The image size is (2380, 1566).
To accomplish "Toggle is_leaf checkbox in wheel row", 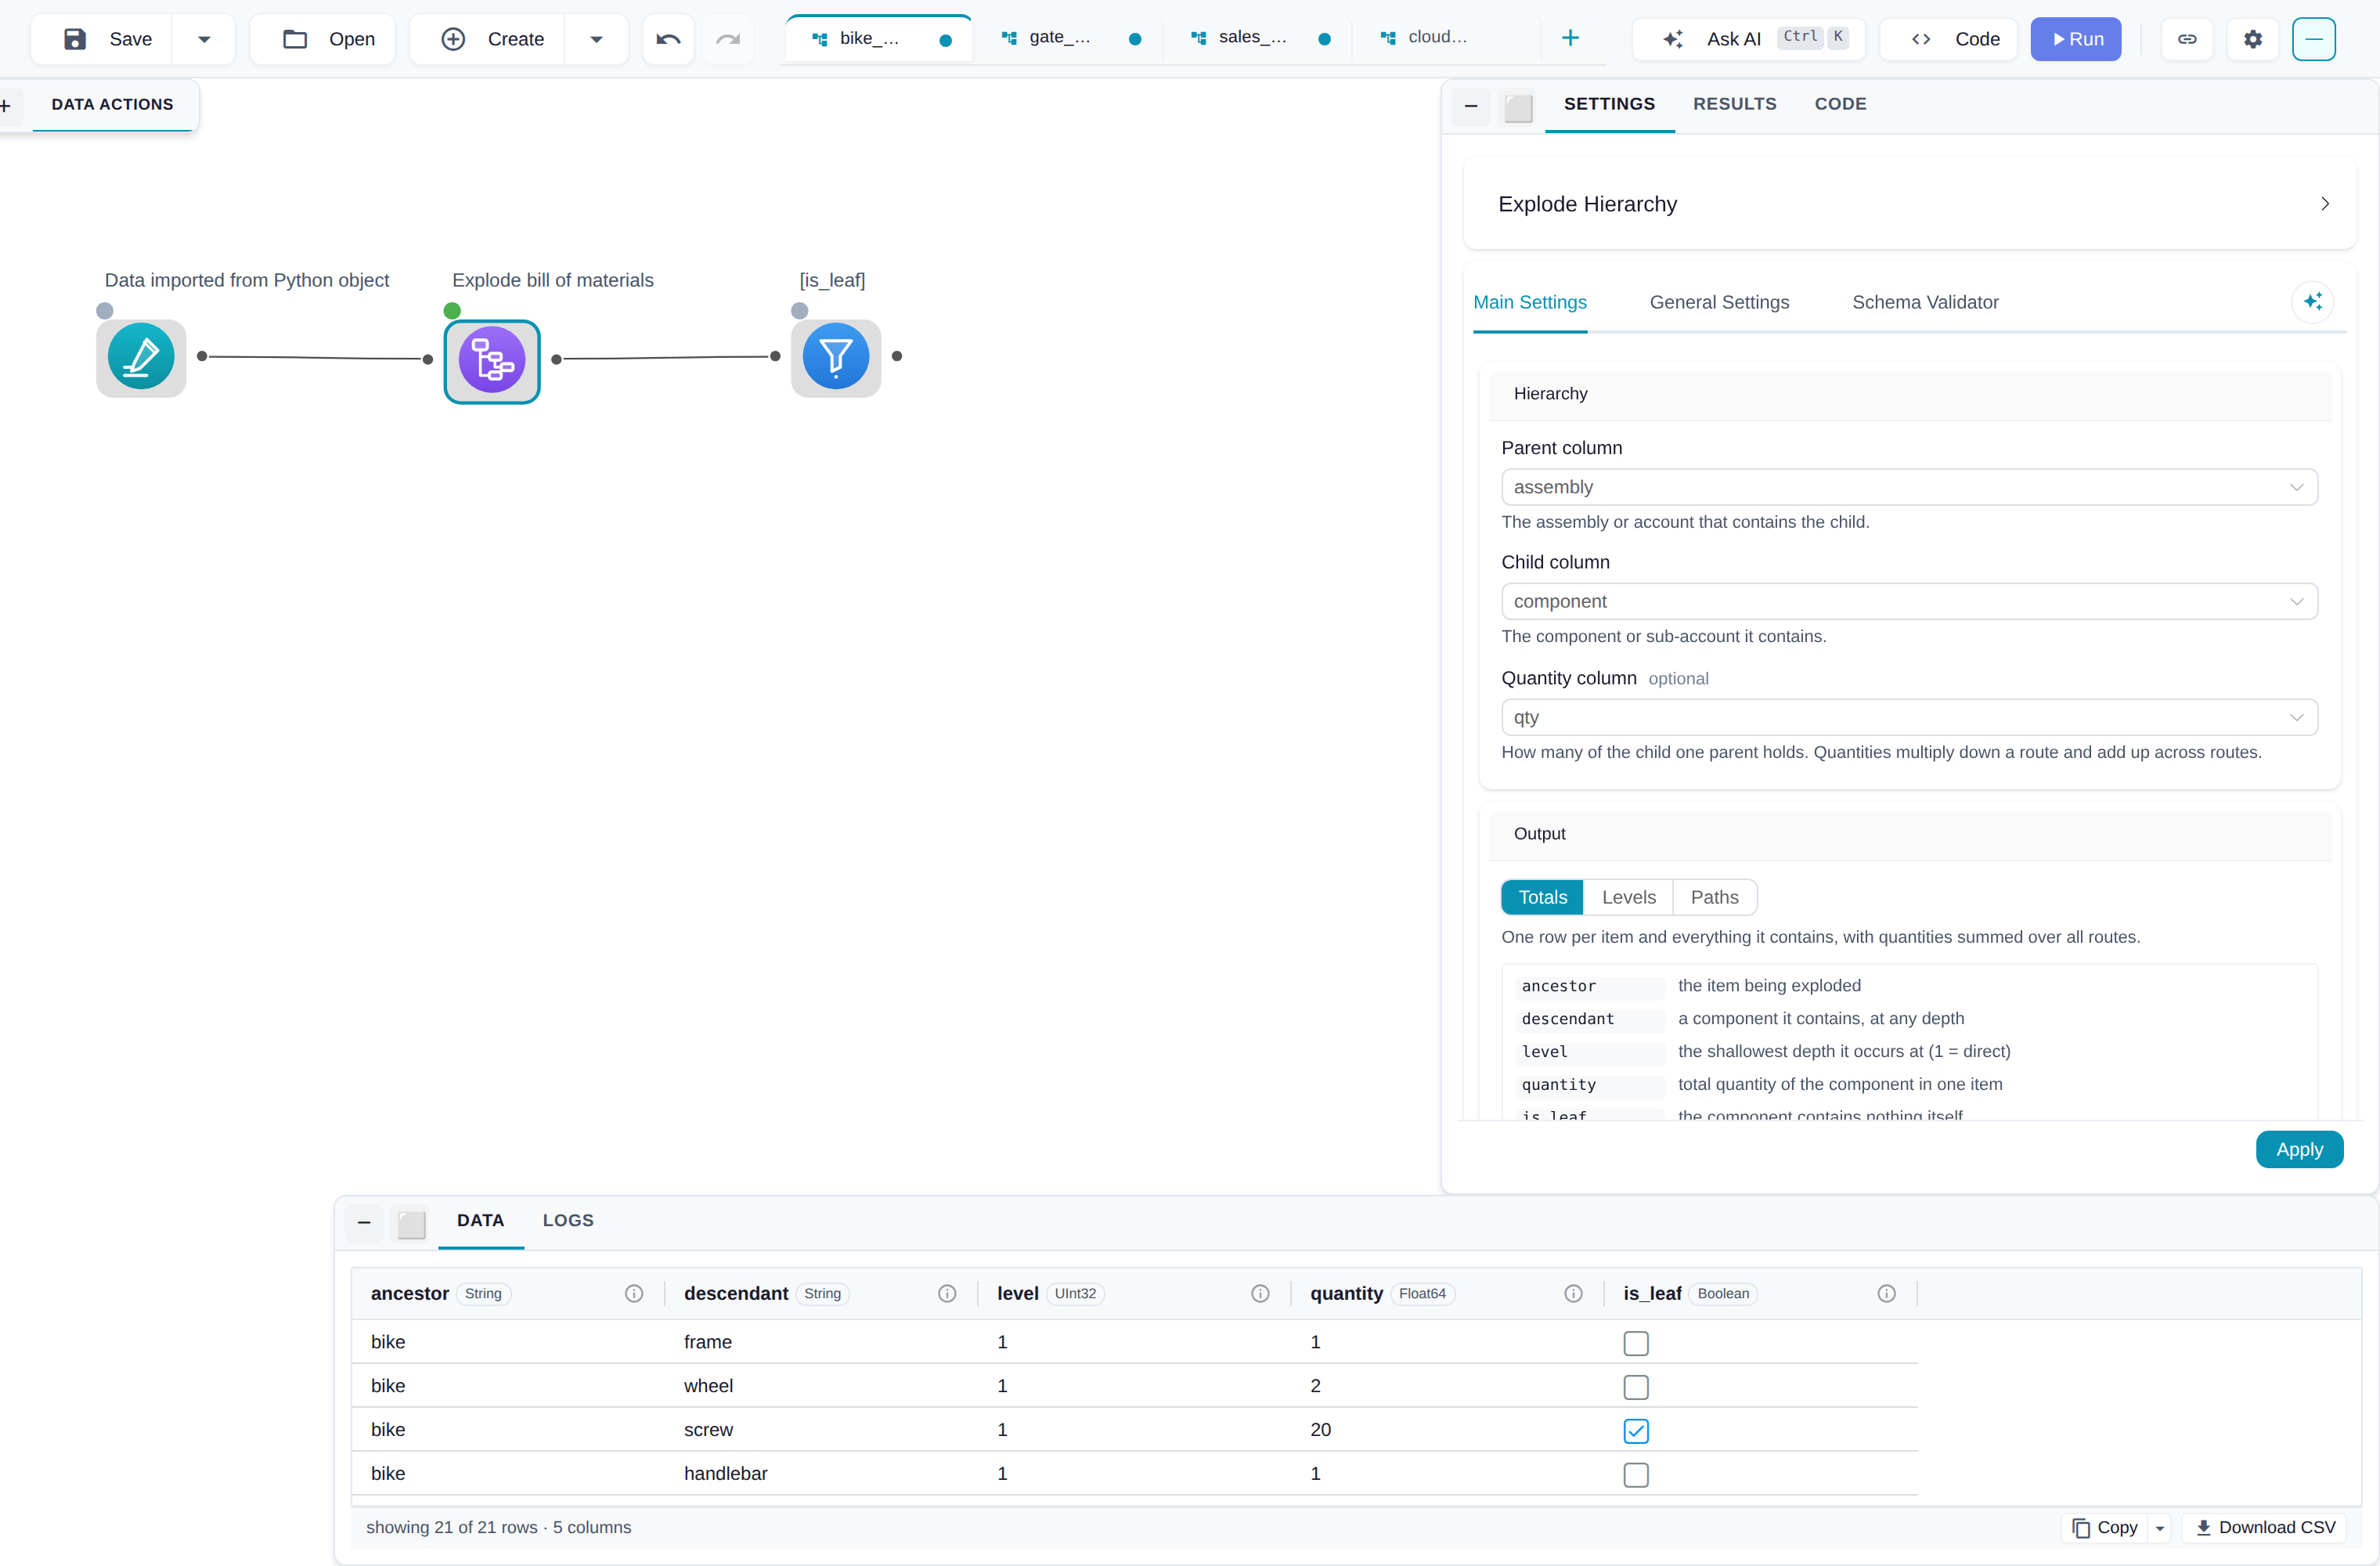I will [1636, 1387].
